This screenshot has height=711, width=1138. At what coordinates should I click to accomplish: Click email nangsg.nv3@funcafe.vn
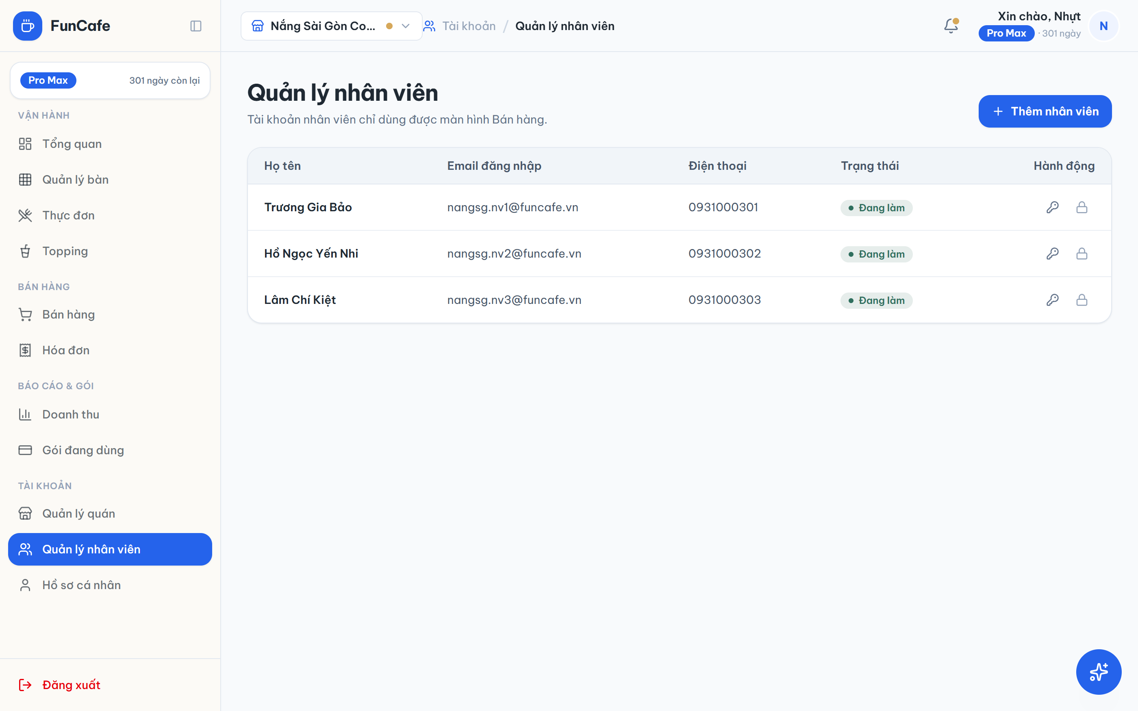tap(514, 300)
